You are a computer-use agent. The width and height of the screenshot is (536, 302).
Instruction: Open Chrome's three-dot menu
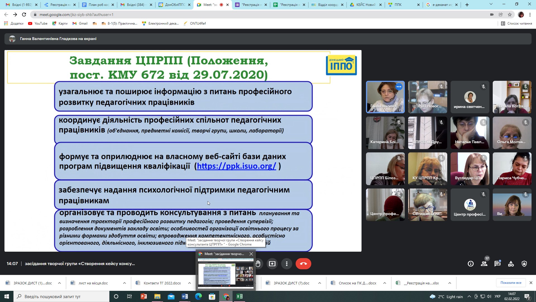pos(530,15)
